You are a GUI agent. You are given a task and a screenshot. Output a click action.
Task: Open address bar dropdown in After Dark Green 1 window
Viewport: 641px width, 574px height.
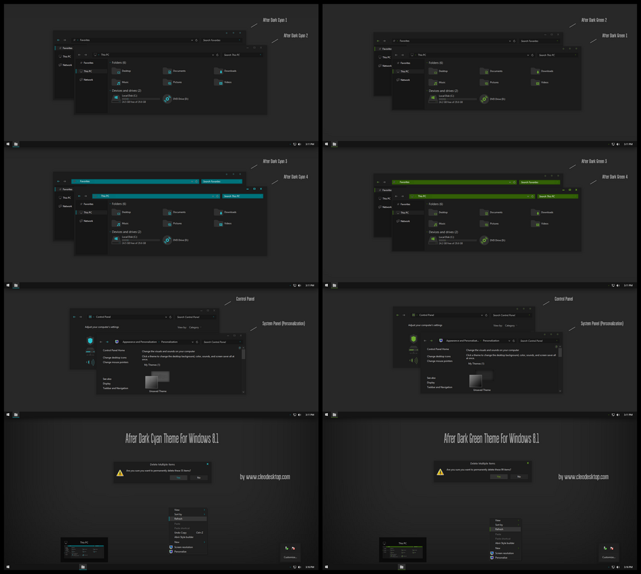[528, 55]
